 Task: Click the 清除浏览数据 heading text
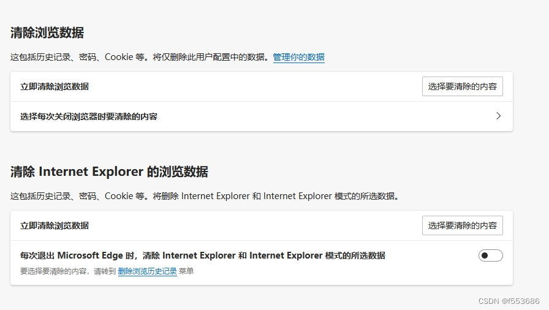(47, 32)
